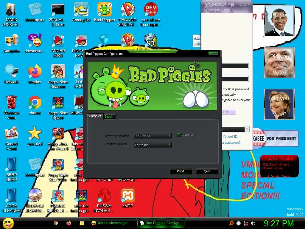Launch the Bad Piggies desktop shortcut
305x229 pixels.
105,12
